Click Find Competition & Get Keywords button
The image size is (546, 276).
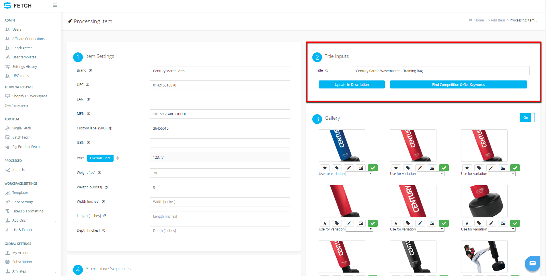coord(458,84)
